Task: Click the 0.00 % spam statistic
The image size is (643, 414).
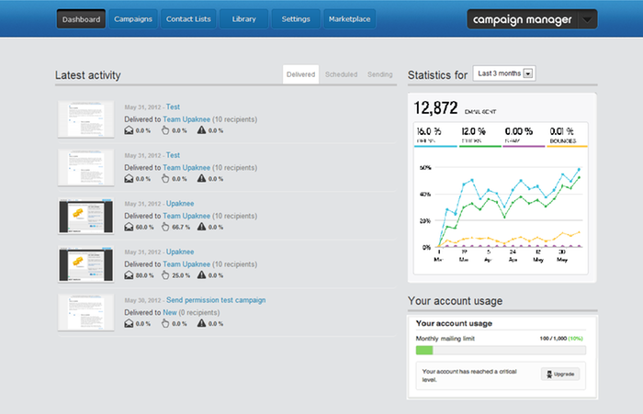Action: point(524,135)
